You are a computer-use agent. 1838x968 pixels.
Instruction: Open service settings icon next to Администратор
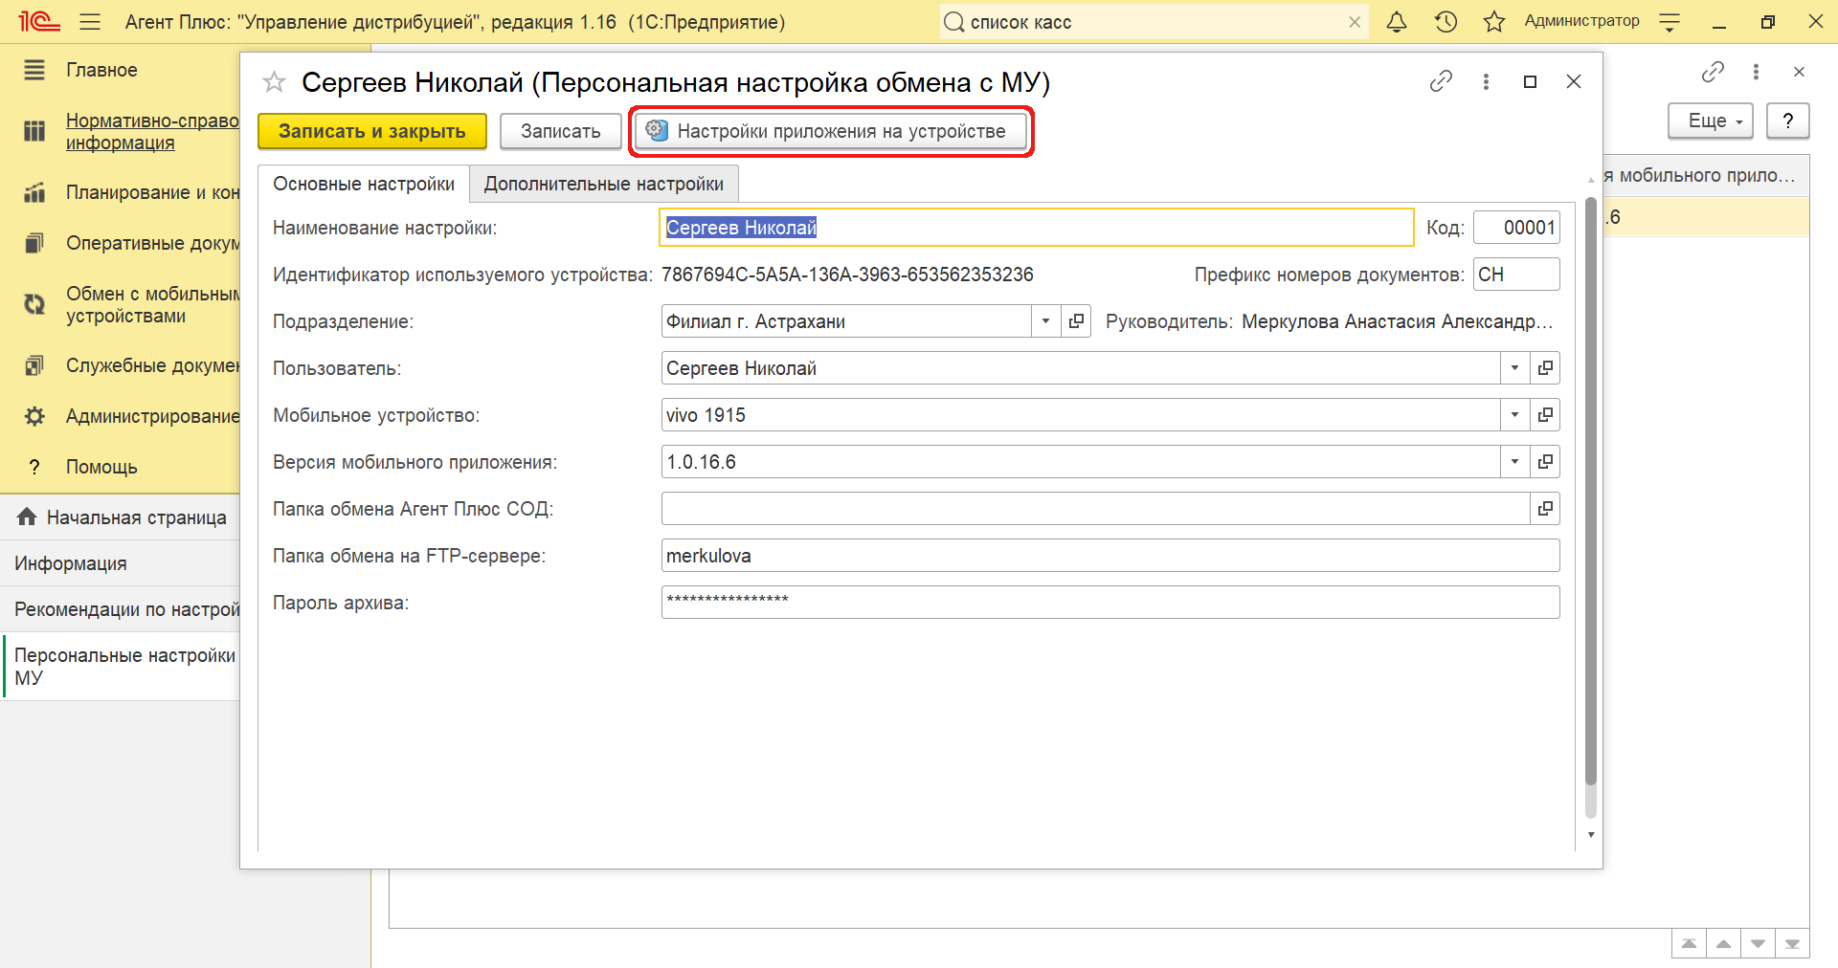pyautogui.click(x=1670, y=22)
